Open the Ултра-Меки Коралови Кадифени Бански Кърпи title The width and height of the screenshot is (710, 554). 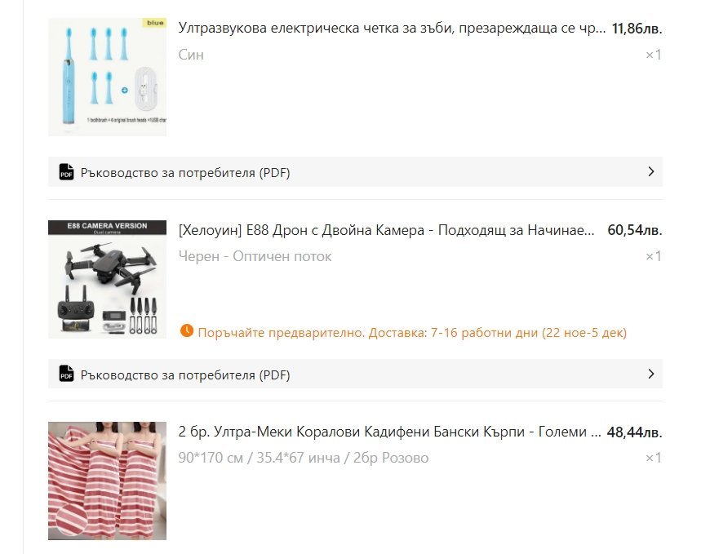[x=389, y=432]
